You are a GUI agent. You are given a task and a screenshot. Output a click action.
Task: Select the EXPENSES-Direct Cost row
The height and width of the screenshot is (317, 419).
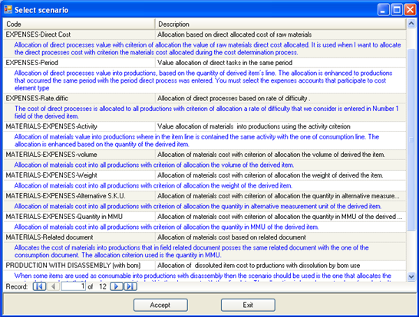[205, 34]
